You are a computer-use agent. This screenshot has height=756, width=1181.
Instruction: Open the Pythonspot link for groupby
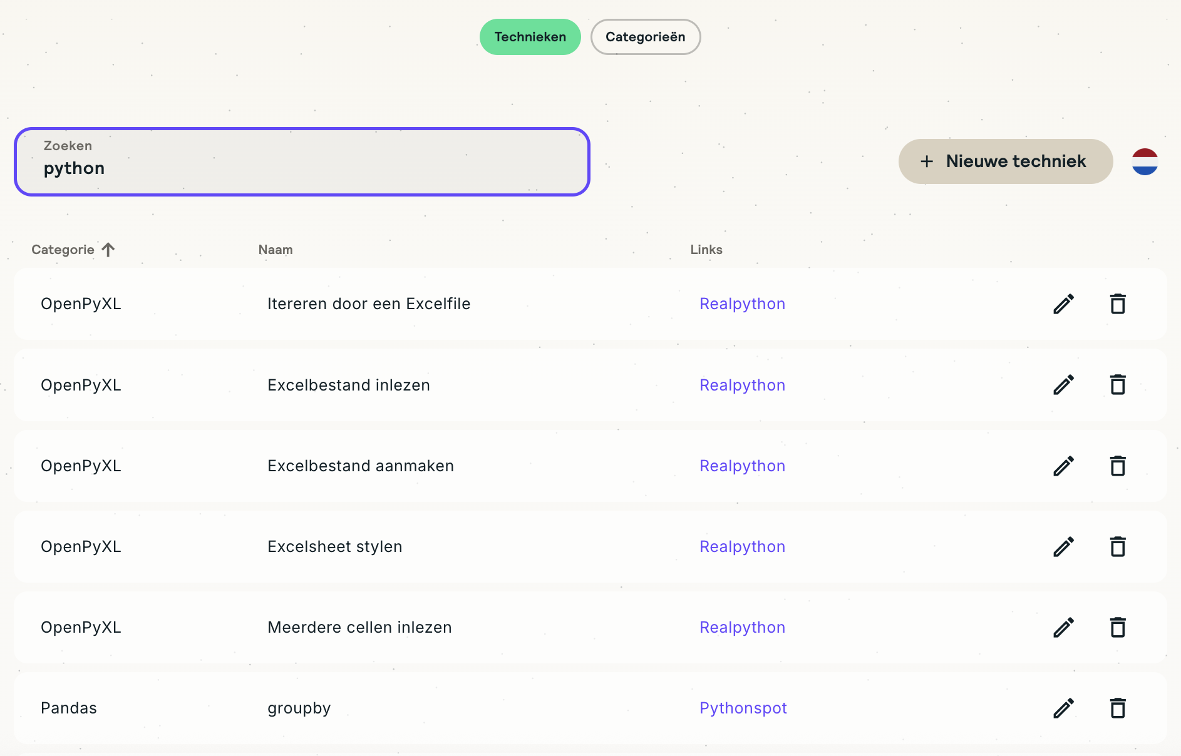click(x=743, y=708)
